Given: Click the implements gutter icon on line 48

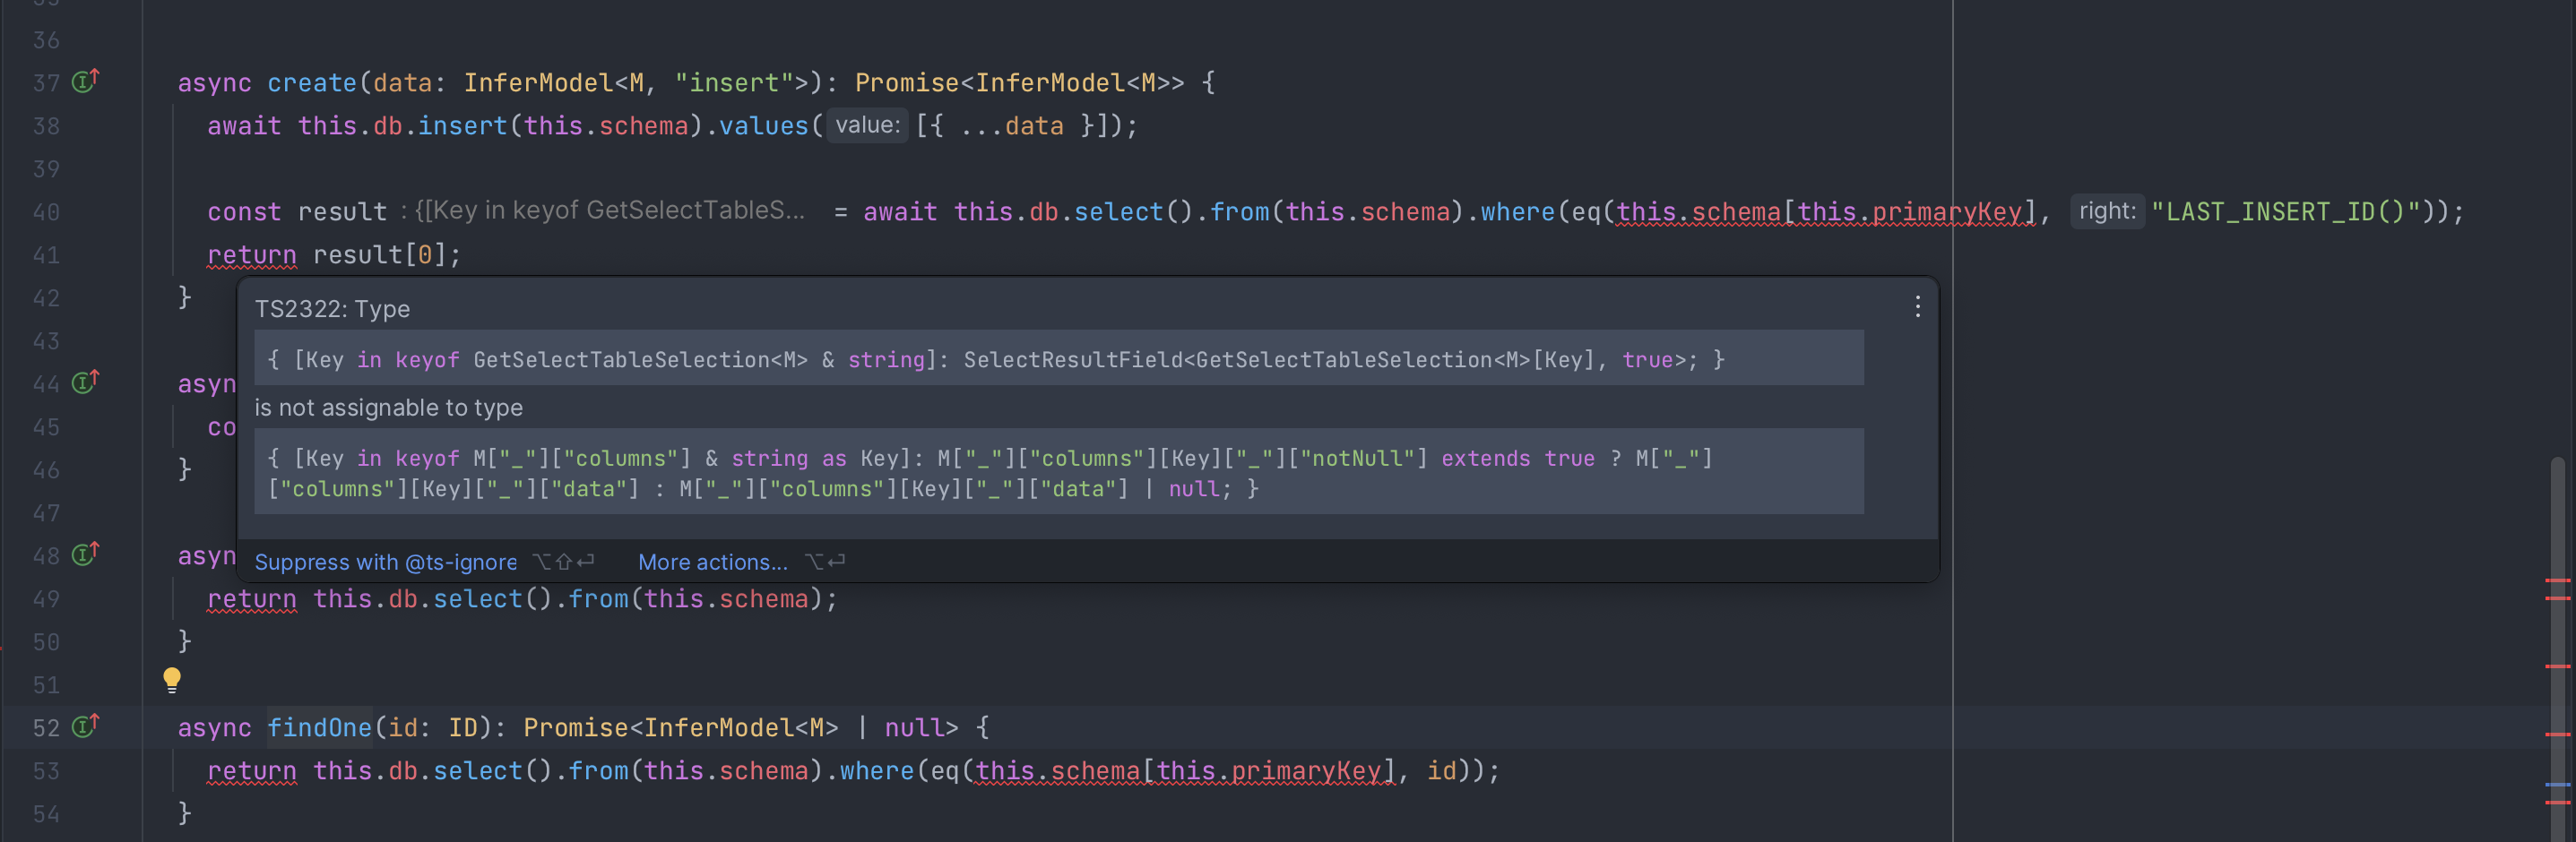Looking at the screenshot, I should pos(86,554).
